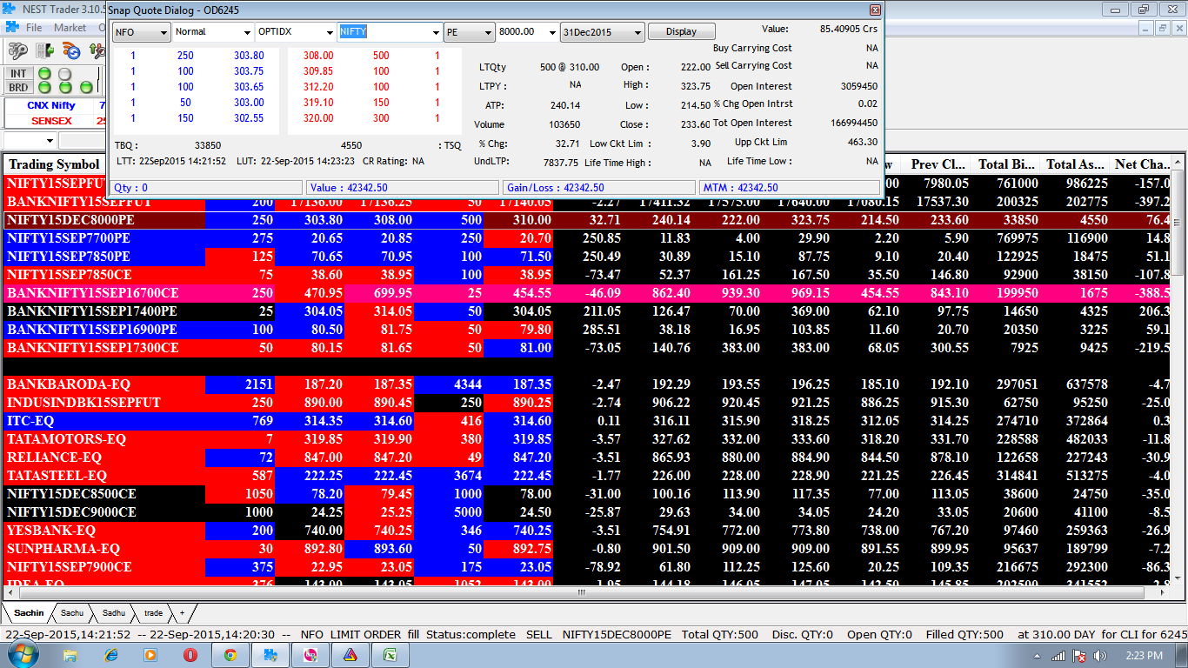Close the Snap Quote Dialog

(x=875, y=10)
